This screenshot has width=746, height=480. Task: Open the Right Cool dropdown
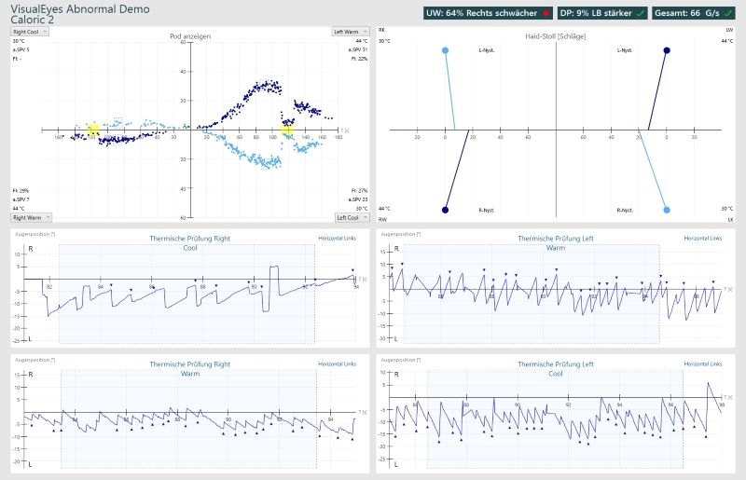point(30,31)
